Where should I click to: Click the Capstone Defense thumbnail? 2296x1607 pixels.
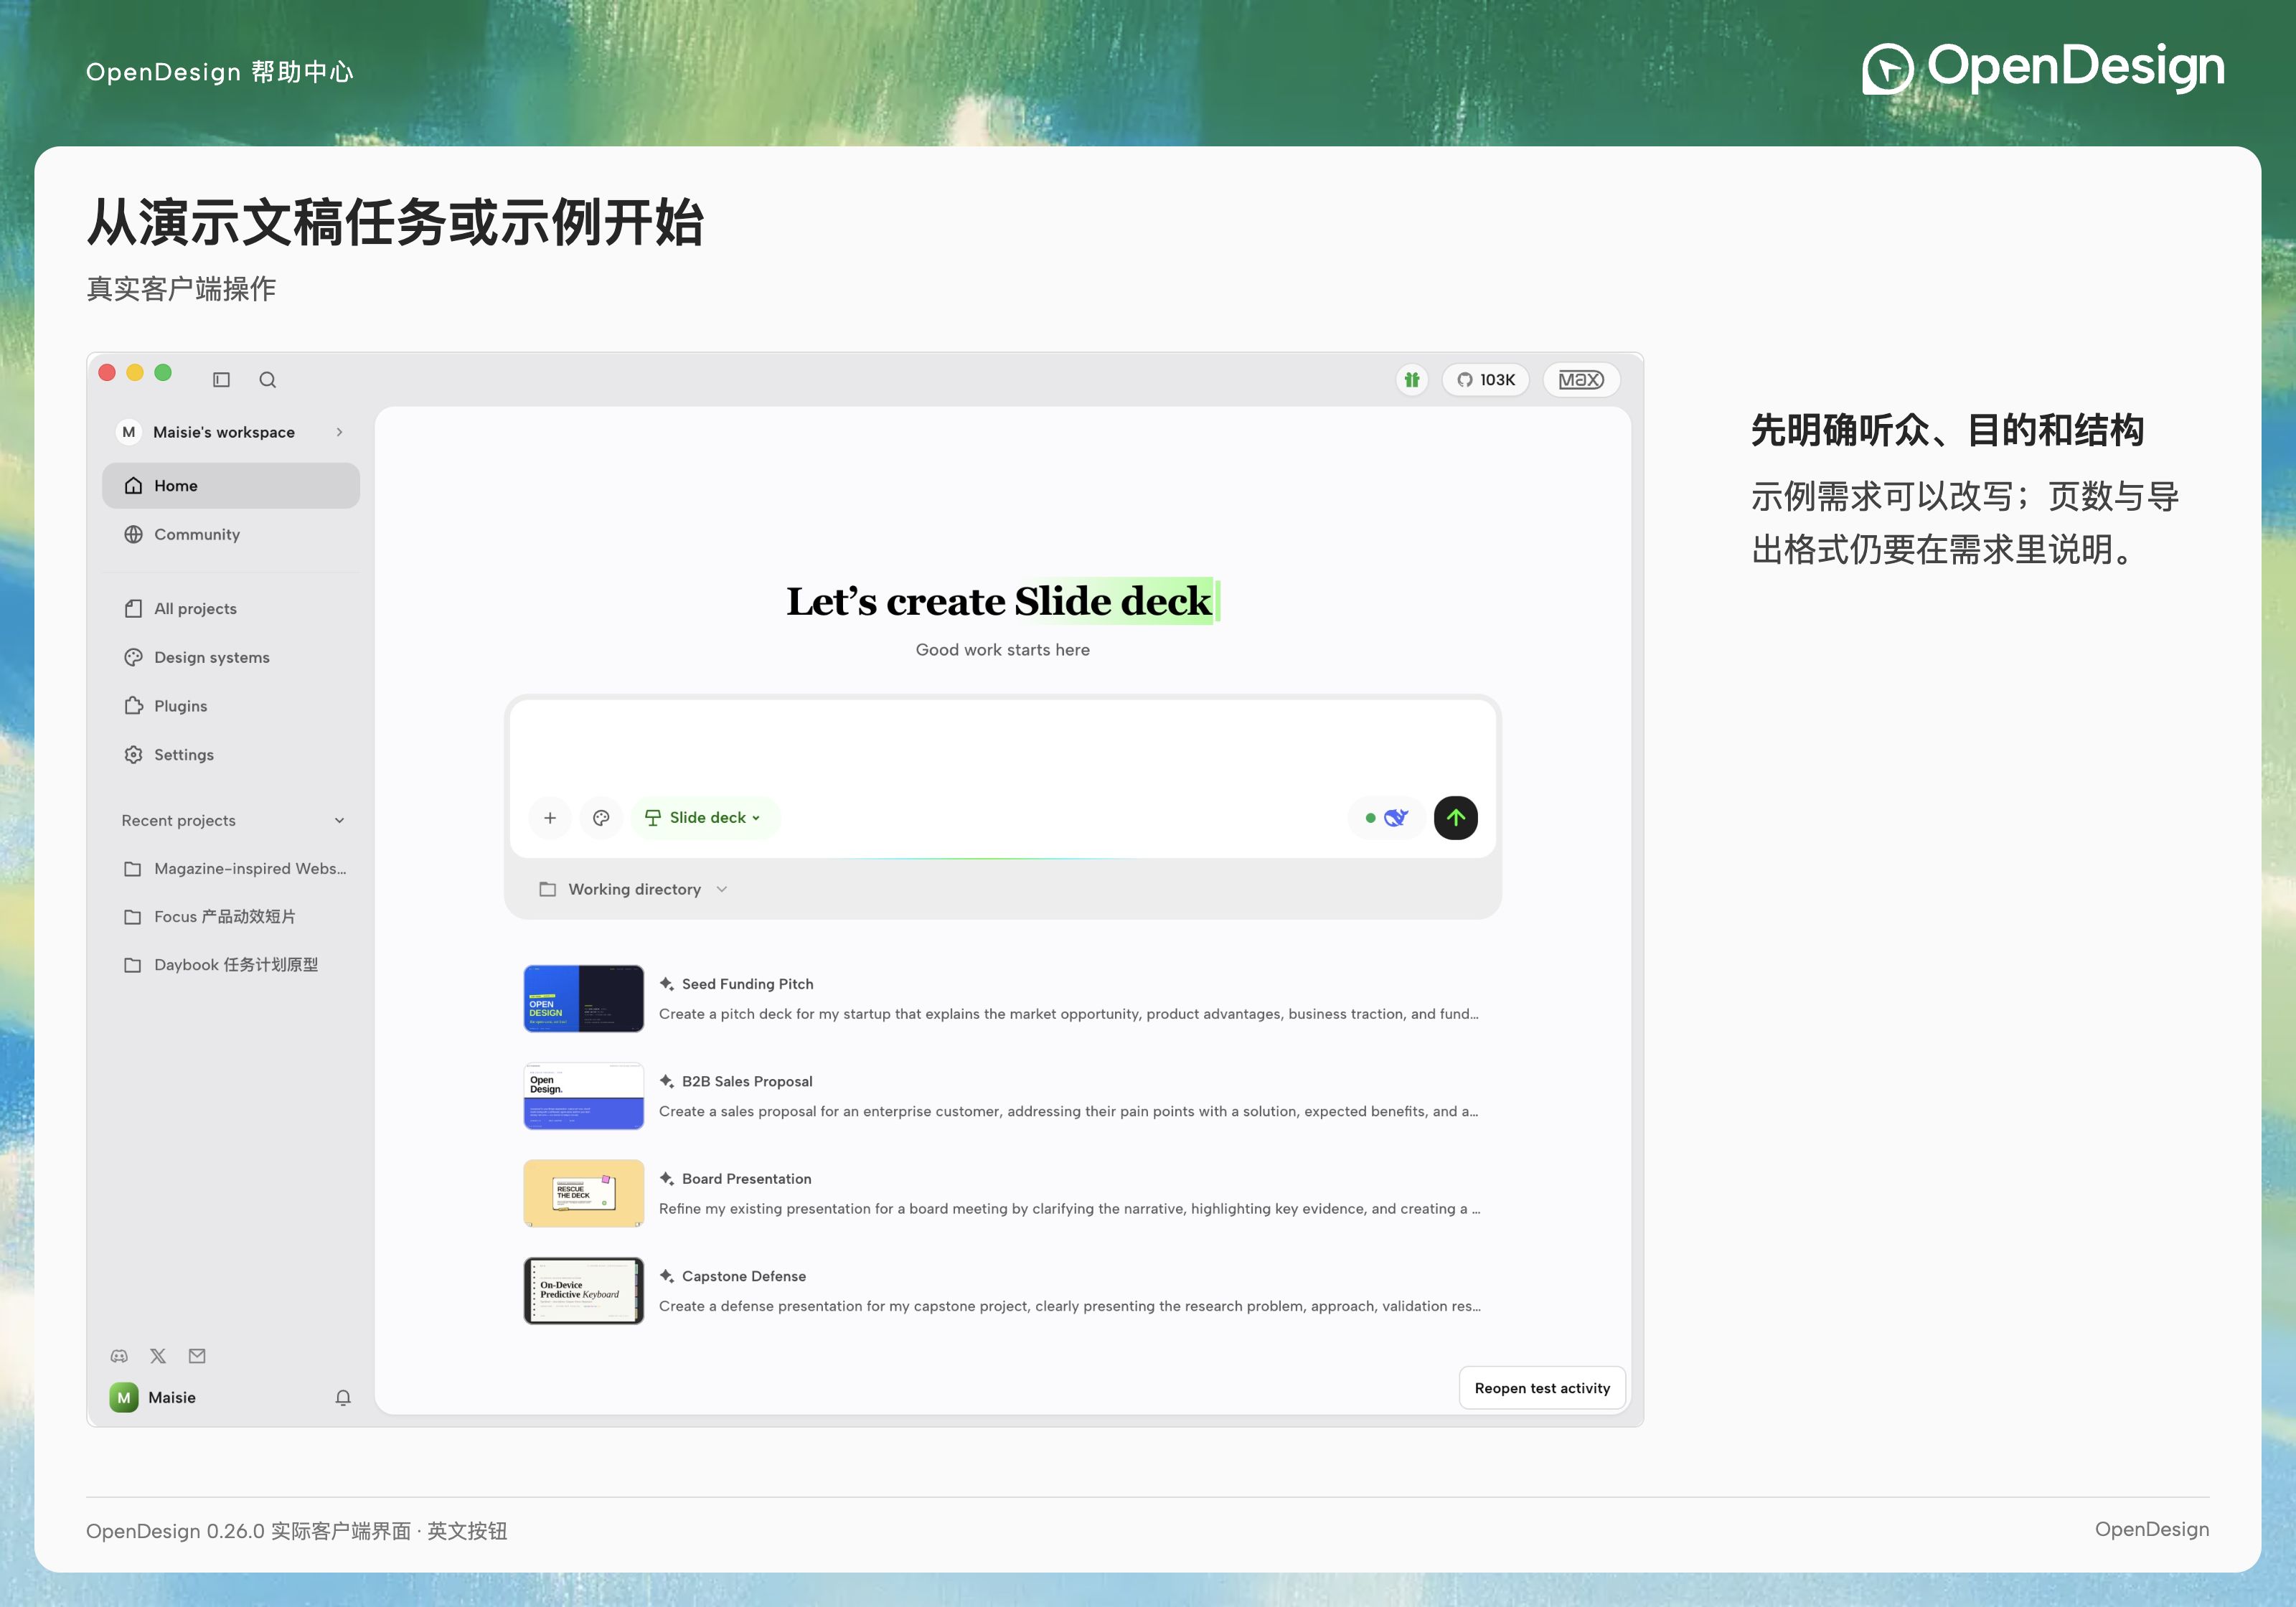584,1290
